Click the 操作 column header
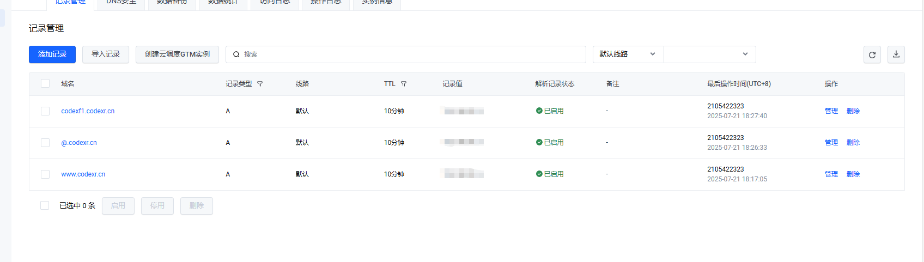924x262 pixels. click(831, 84)
